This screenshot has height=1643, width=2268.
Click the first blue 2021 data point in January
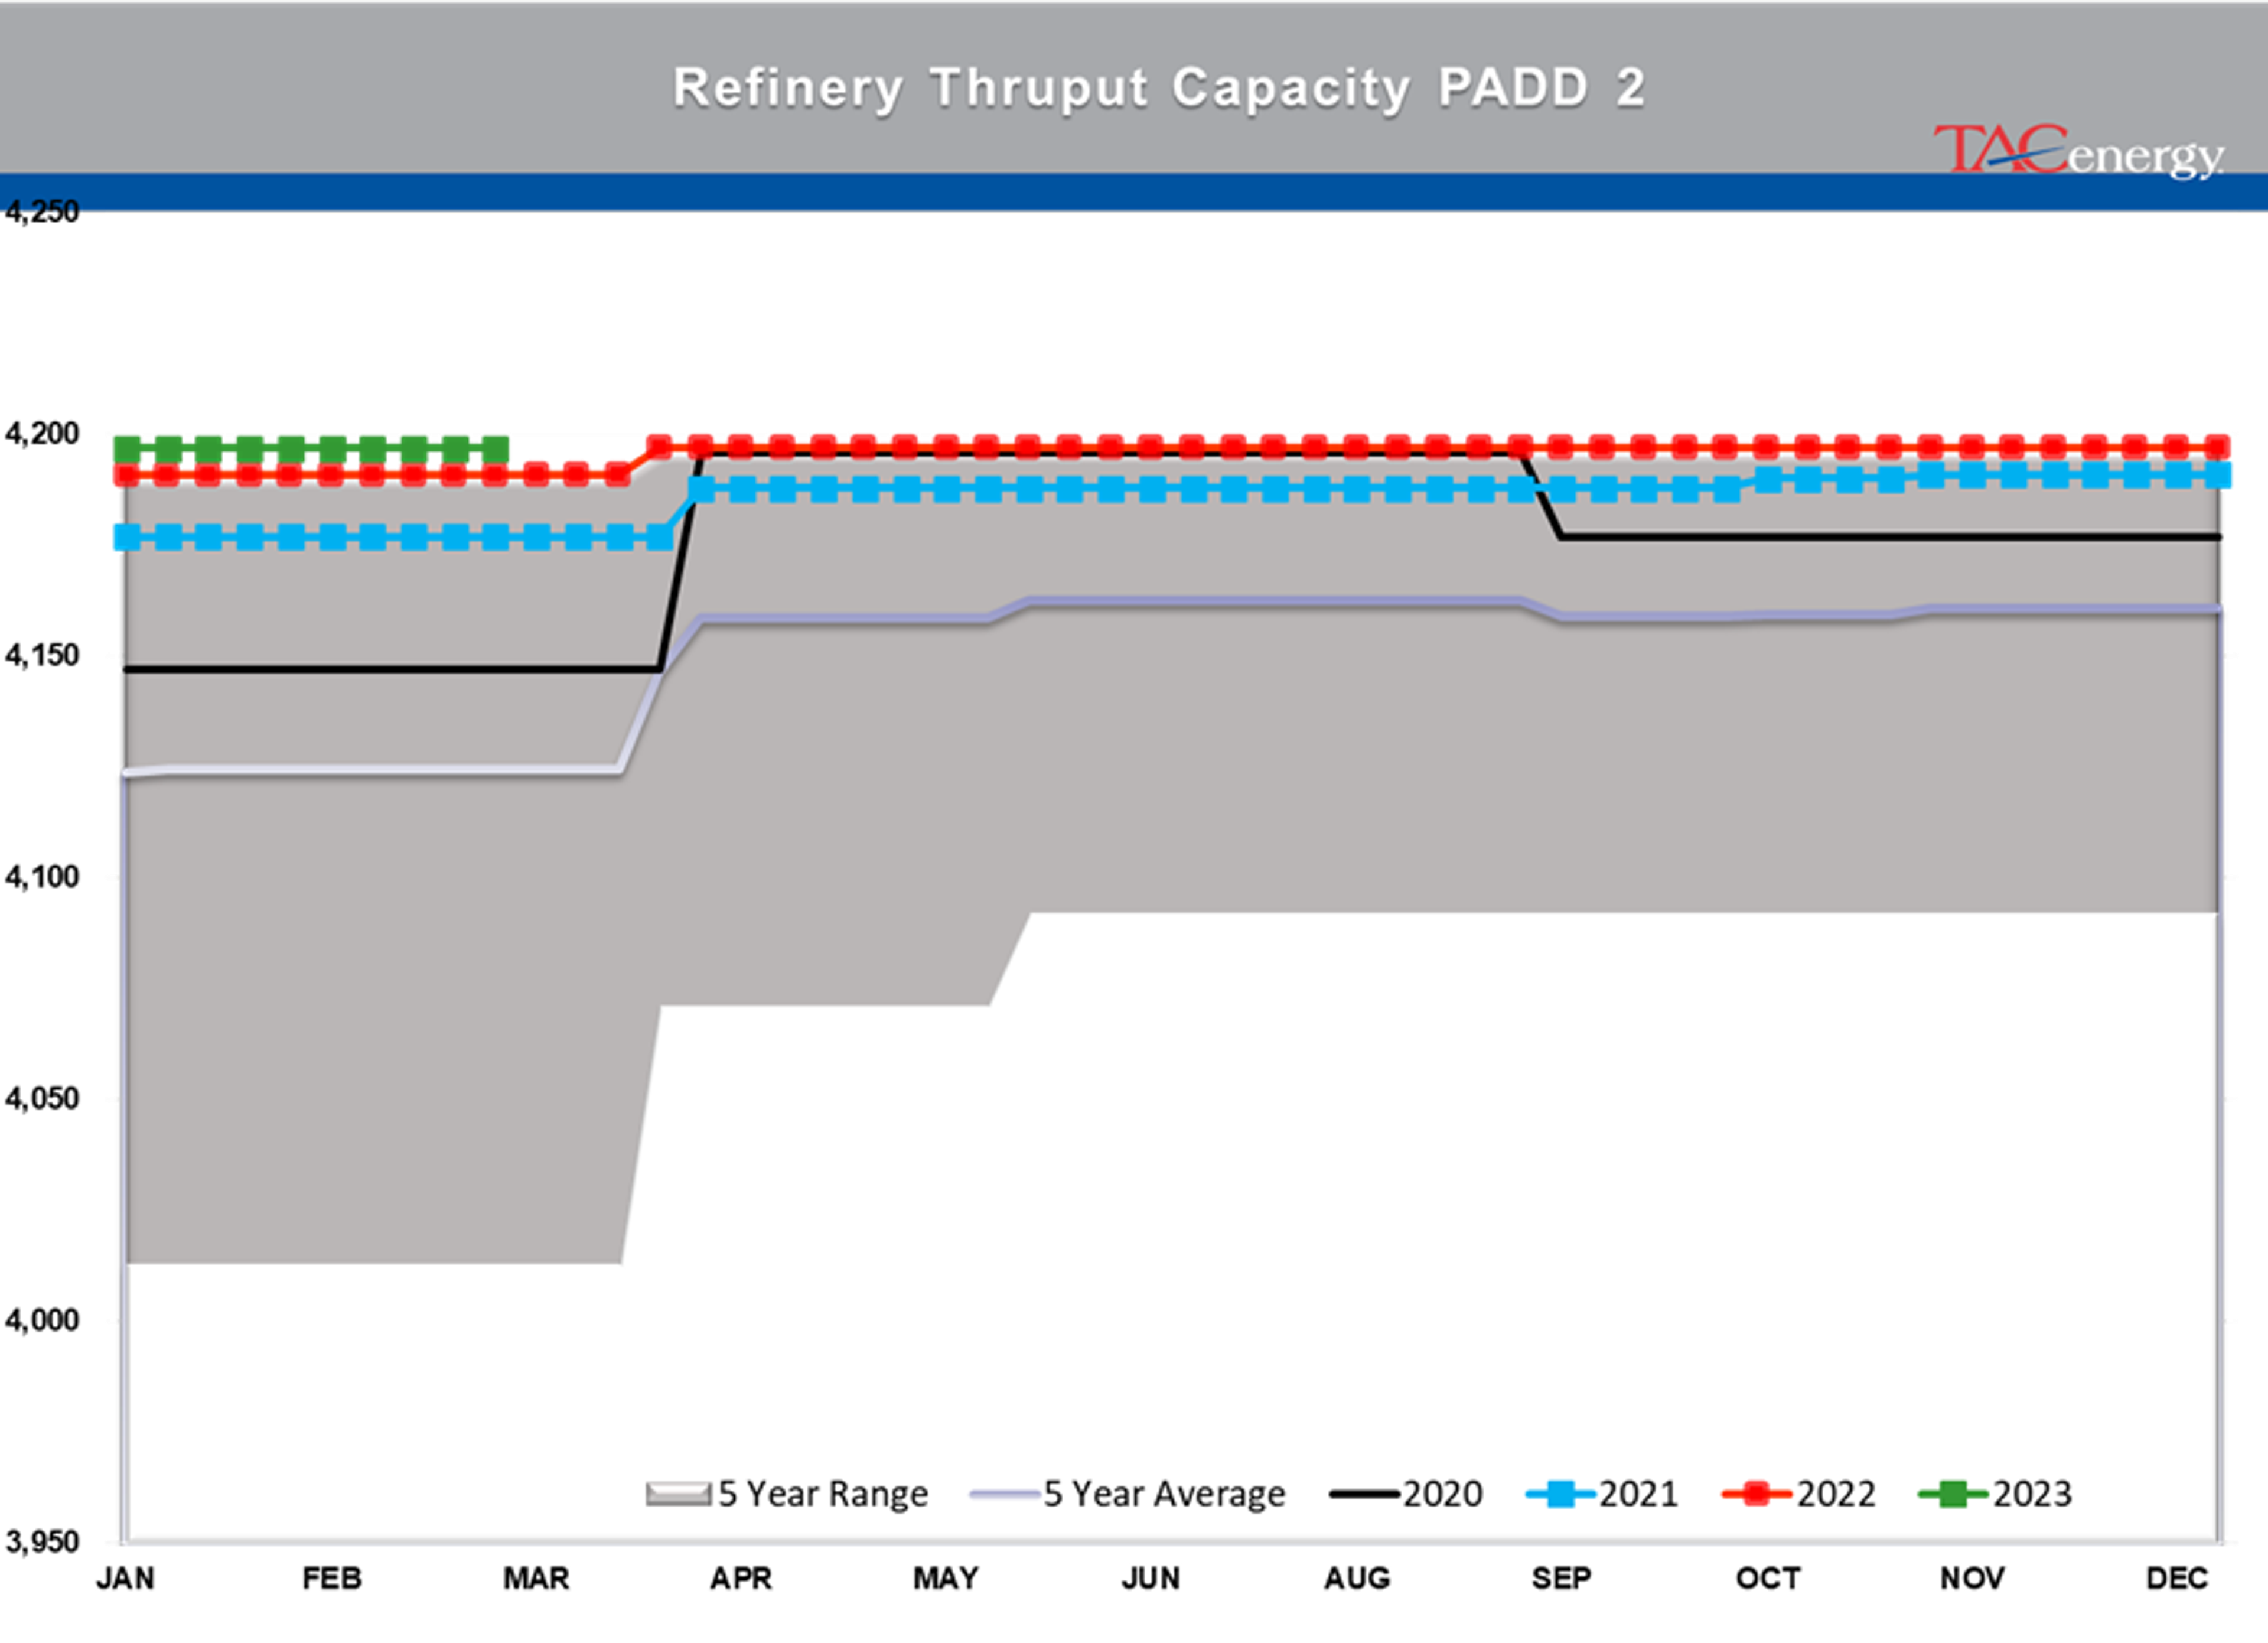127,538
